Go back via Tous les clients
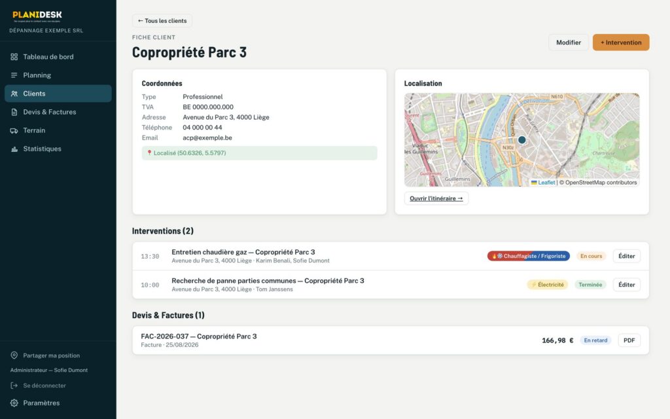670x419 pixels. click(162, 20)
